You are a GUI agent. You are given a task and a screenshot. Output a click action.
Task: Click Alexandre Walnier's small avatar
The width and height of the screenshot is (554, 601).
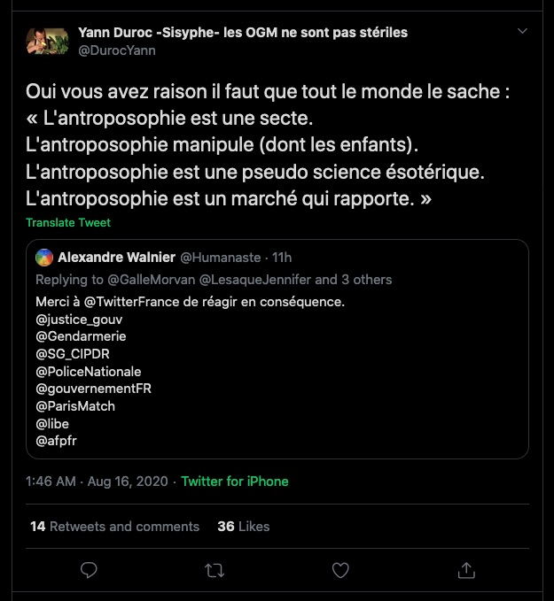click(44, 258)
